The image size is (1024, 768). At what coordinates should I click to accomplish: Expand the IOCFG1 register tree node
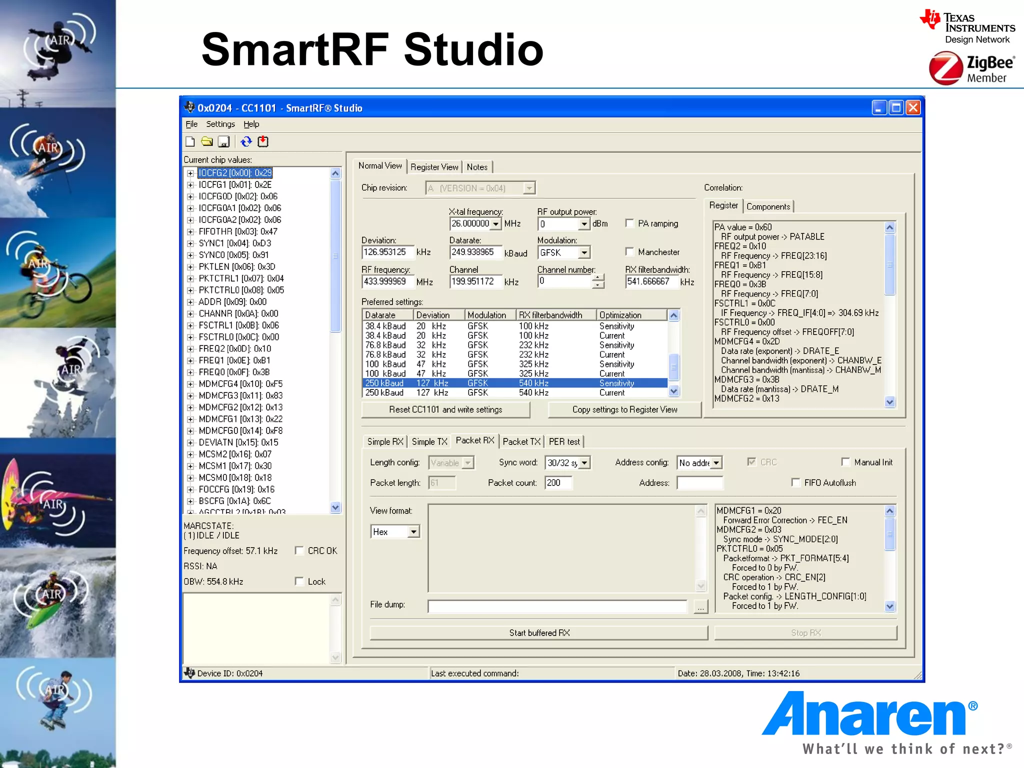click(x=190, y=185)
